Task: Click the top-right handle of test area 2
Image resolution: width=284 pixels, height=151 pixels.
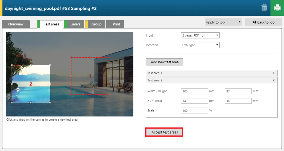Action: [50, 65]
